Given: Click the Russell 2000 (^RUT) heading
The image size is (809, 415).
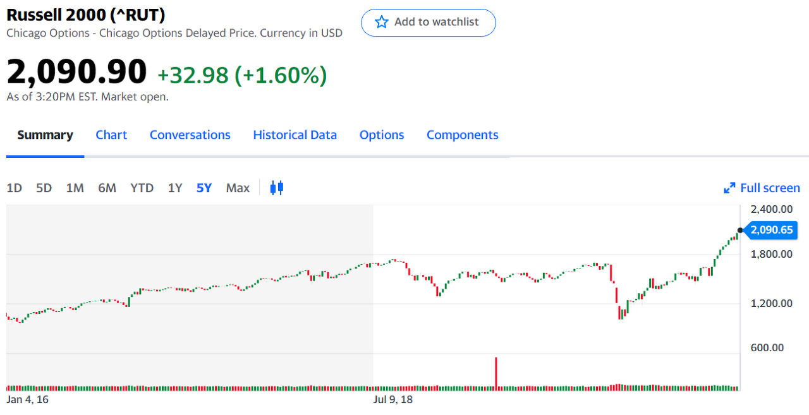Looking at the screenshot, I should tap(86, 15).
